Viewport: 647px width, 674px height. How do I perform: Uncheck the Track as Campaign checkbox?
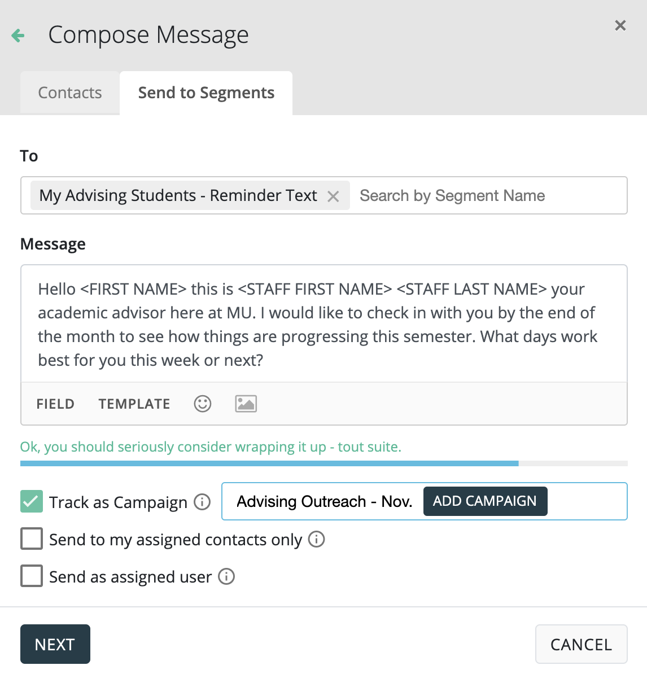click(x=32, y=501)
